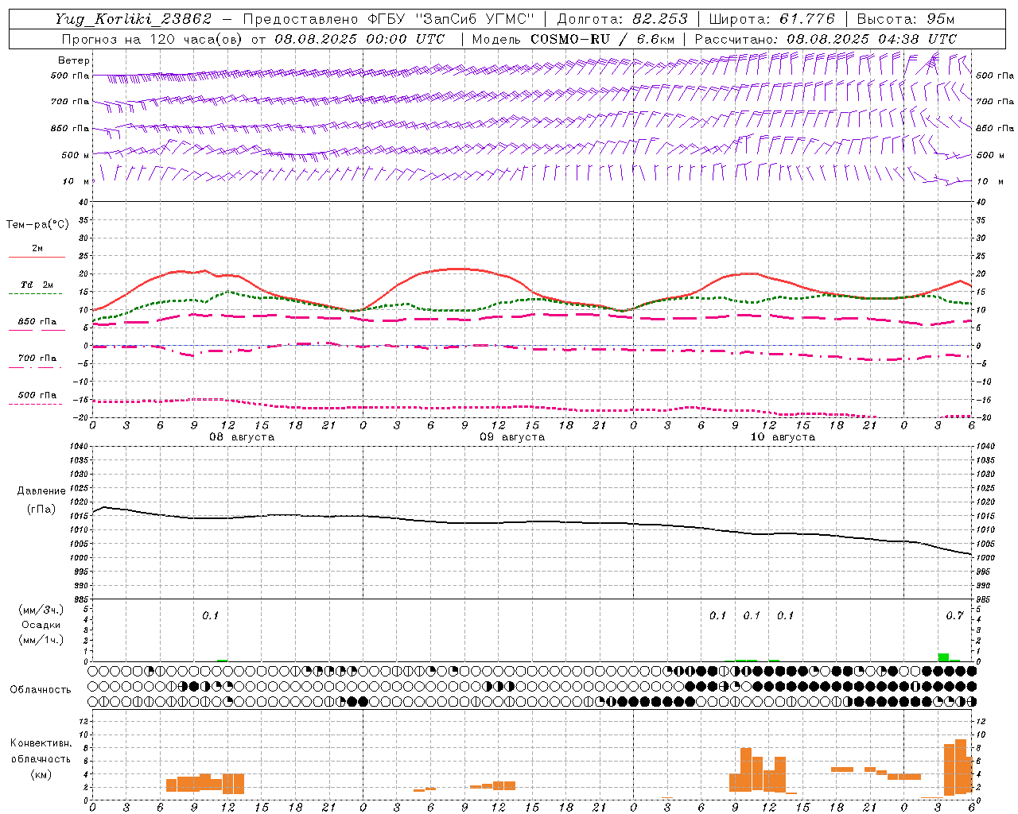Image resolution: width=1018 pixels, height=814 pixels.
Task: Click the 'Облачность' cloudiness label
Action: pyautogui.click(x=41, y=690)
